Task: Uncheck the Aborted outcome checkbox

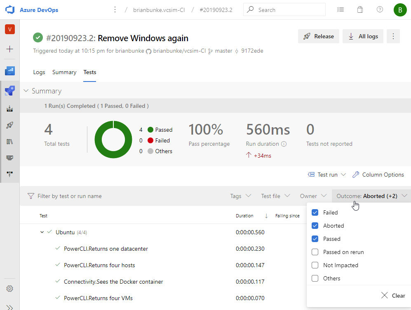Action: (315, 226)
